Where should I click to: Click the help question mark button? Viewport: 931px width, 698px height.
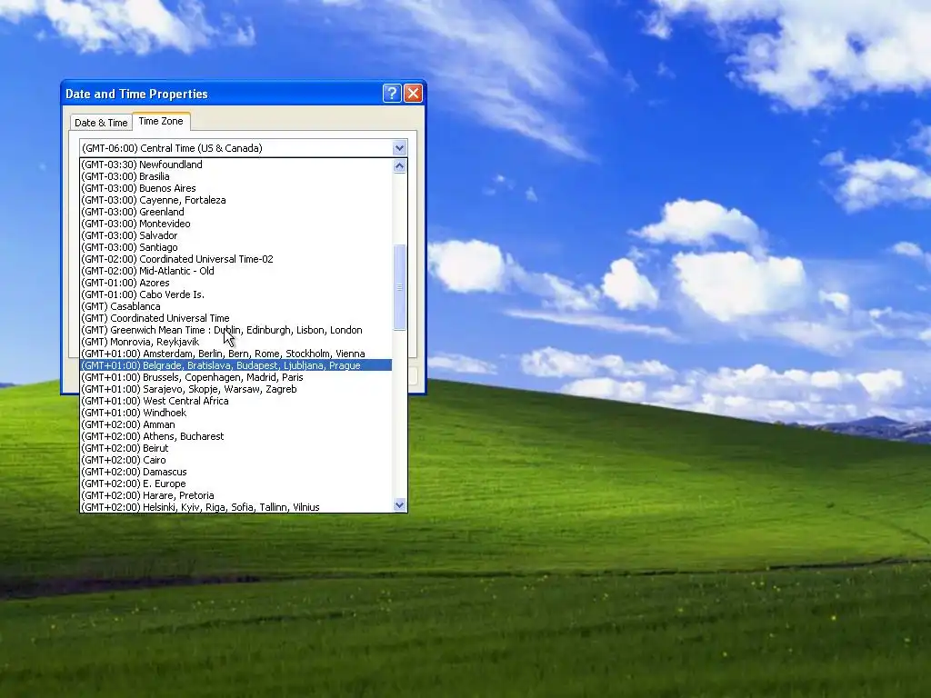tap(392, 94)
